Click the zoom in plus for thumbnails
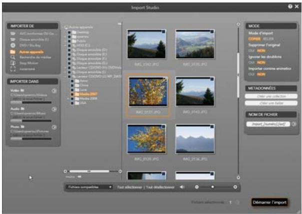 235,187
